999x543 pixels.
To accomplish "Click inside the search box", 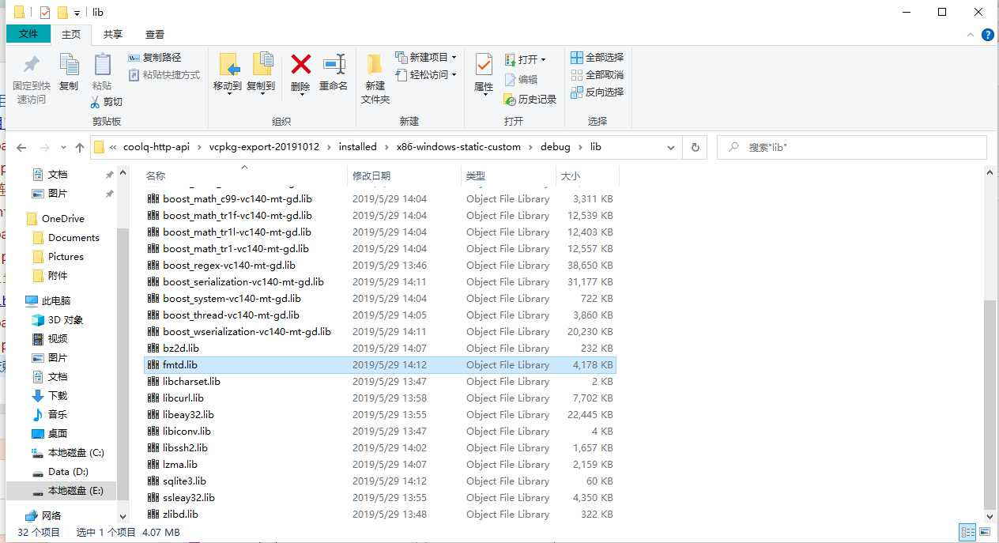I will point(852,147).
